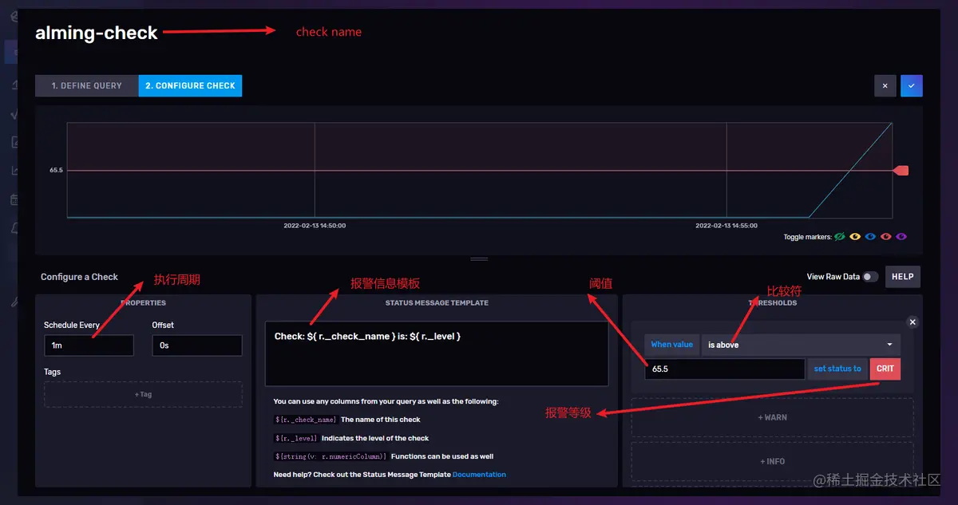Click 'Functions can be used as well'
The width and height of the screenshot is (958, 505).
point(442,456)
